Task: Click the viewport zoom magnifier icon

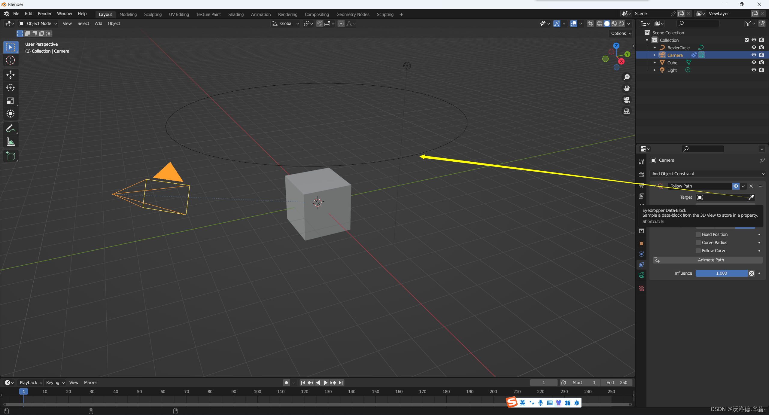Action: click(627, 77)
